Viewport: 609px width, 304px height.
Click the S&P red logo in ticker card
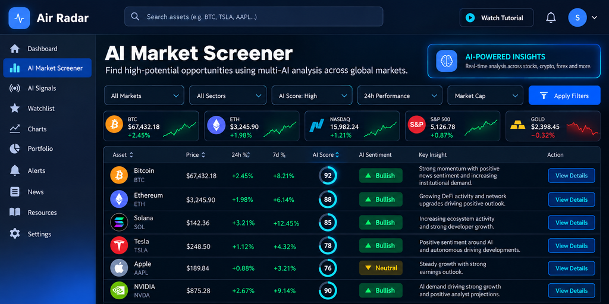[x=417, y=126]
